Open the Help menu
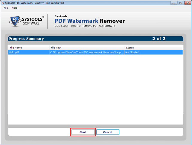This screenshot has height=145, width=192. (14, 8)
